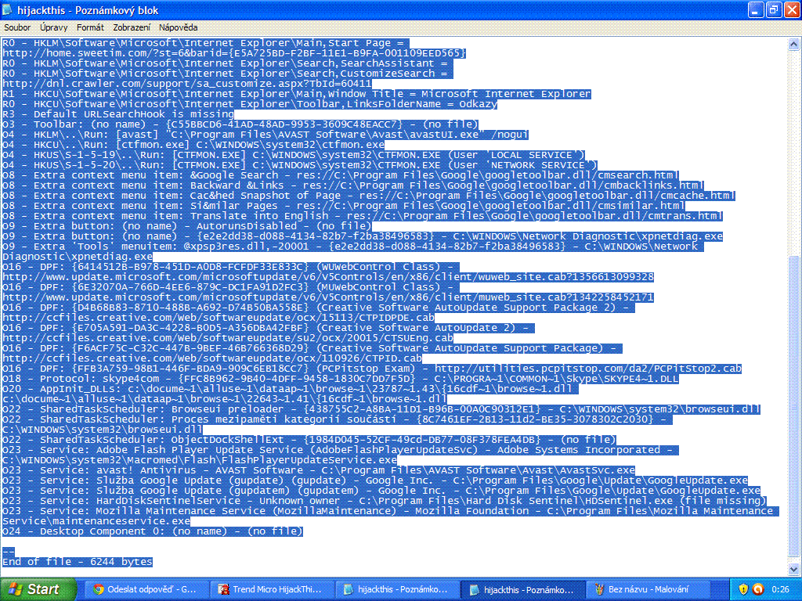Click the O18 Protocol skype4com line
Image resolution: width=802 pixels, height=601 pixels.
pyautogui.click(x=341, y=379)
